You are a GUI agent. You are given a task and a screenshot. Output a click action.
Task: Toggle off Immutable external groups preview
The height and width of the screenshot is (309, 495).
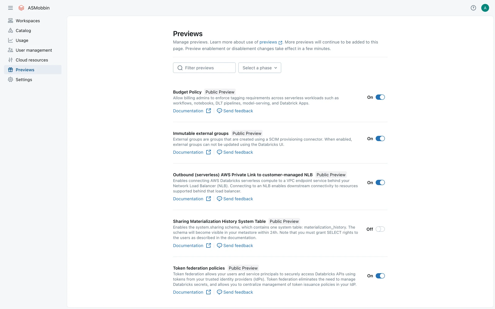[x=380, y=139]
